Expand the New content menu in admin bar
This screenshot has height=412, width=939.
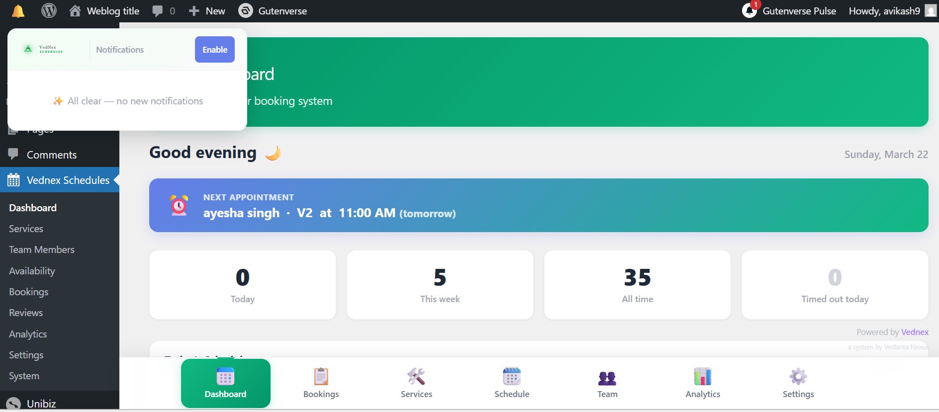coord(207,11)
